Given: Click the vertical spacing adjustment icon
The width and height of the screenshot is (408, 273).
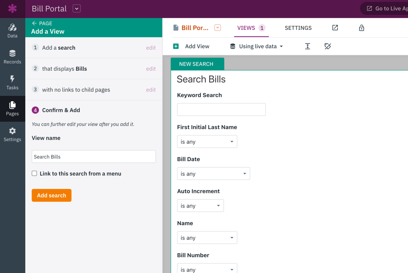Looking at the screenshot, I should (x=307, y=46).
